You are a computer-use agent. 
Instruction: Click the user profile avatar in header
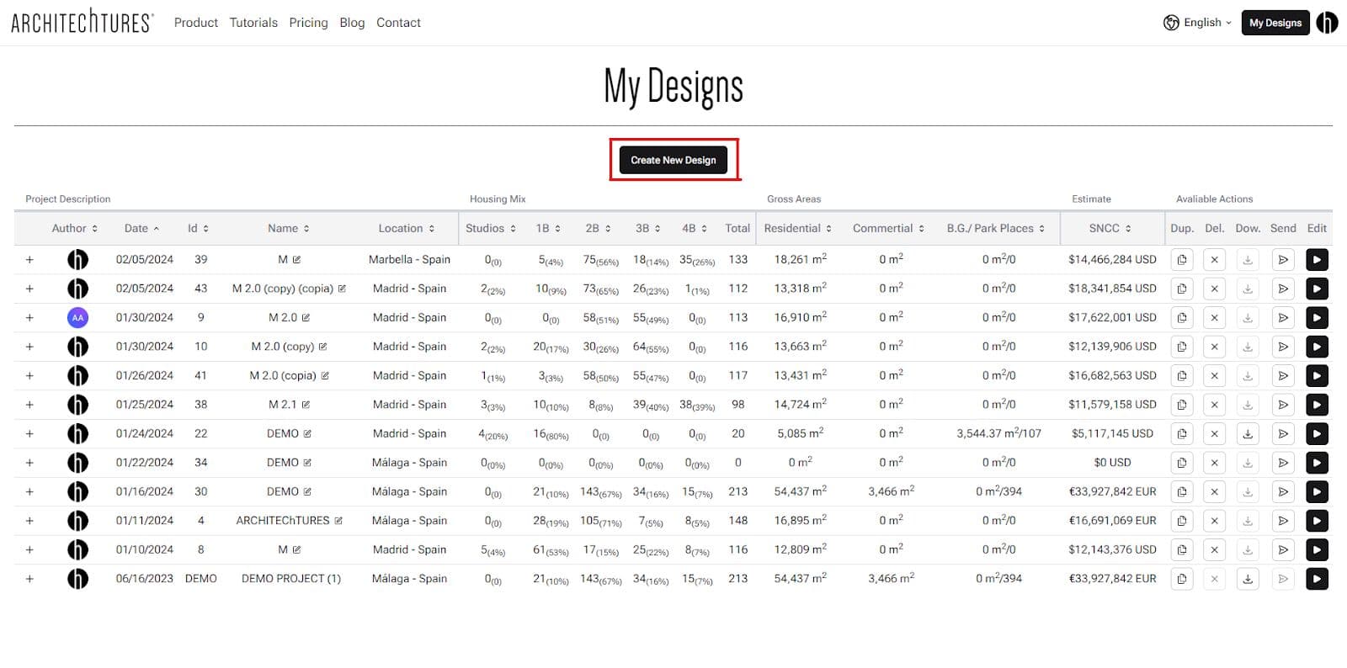coord(1327,23)
